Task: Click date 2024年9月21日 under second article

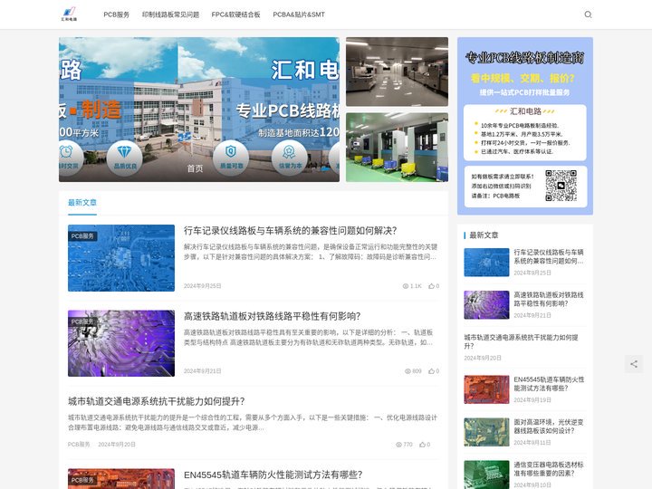Action: [x=203, y=371]
